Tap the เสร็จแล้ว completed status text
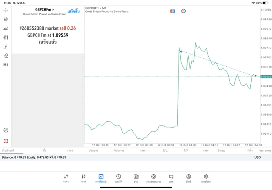Image resolution: width=272 pixels, height=190 pixels. pyautogui.click(x=48, y=42)
